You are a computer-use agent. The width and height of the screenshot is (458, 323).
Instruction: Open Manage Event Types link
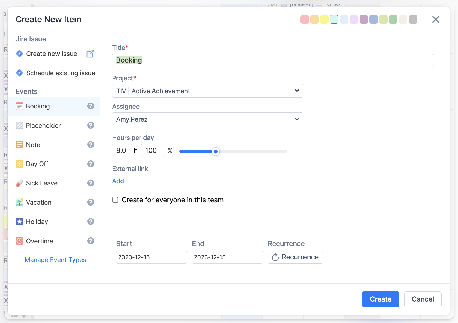[x=55, y=260]
